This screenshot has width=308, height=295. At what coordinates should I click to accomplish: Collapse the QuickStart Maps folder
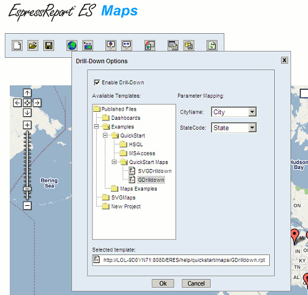114,162
